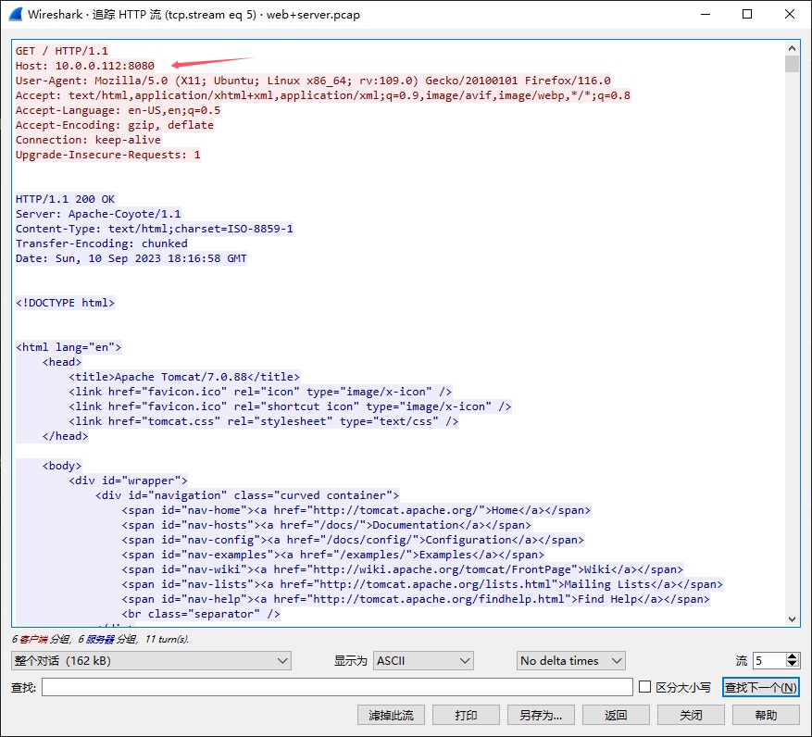The image size is (812, 737).
Task: Click the Accept-Language: en-US line
Action: [x=119, y=110]
